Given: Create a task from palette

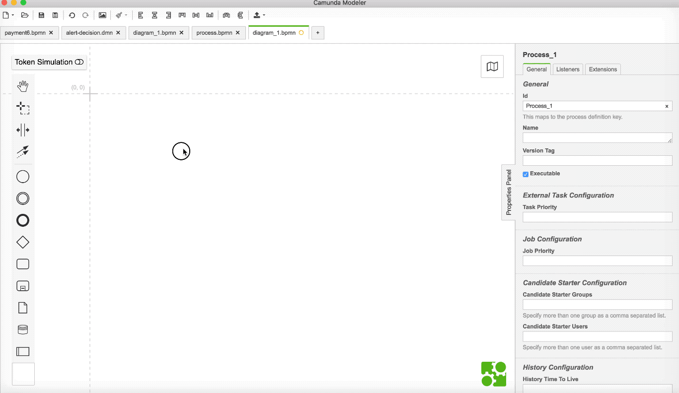Looking at the screenshot, I should coord(23,264).
